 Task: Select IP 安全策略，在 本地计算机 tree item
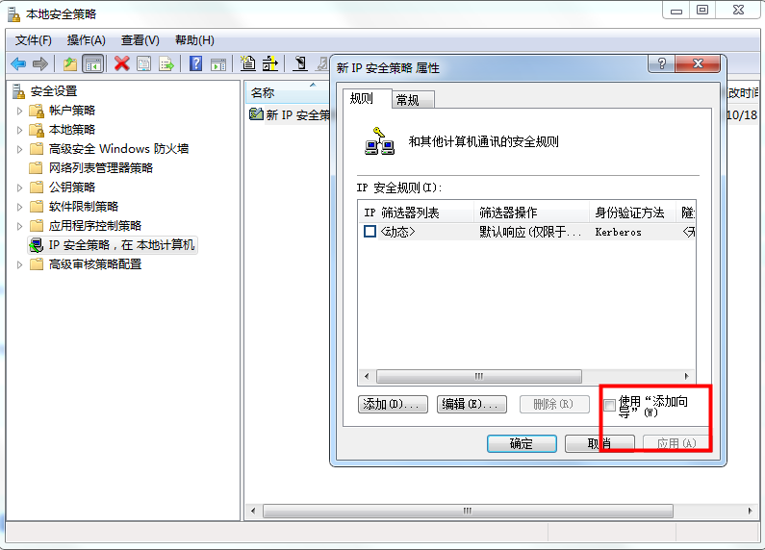(112, 245)
